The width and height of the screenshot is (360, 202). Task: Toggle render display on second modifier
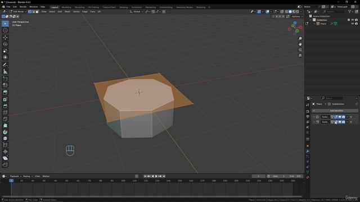(x=344, y=122)
